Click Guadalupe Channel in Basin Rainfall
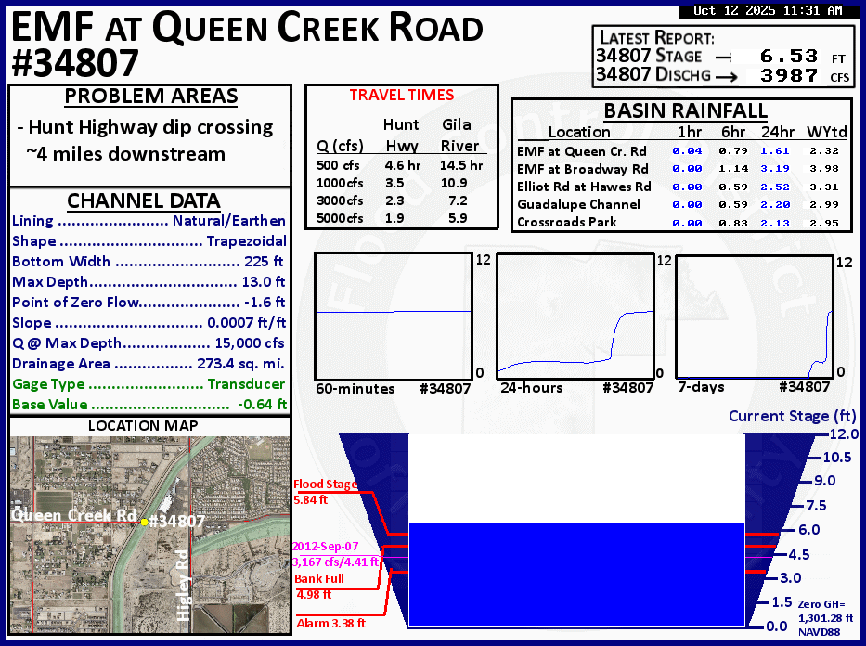 pyautogui.click(x=578, y=204)
